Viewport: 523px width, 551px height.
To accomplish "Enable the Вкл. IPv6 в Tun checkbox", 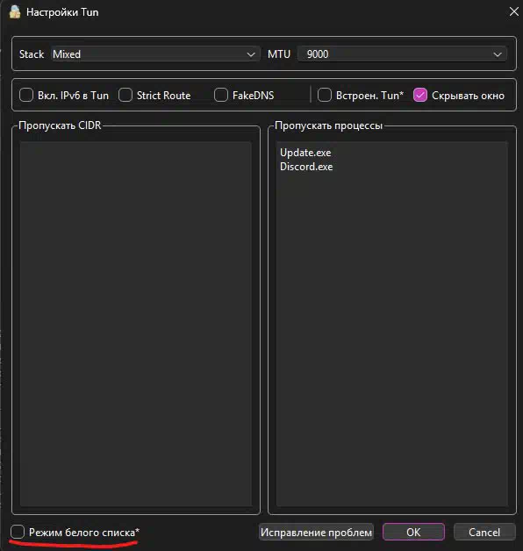I will [26, 96].
